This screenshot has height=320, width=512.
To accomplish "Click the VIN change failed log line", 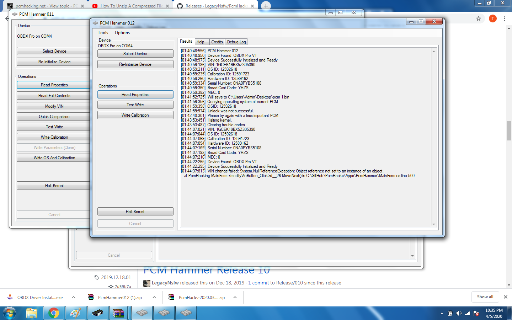I will pyautogui.click(x=282, y=171).
